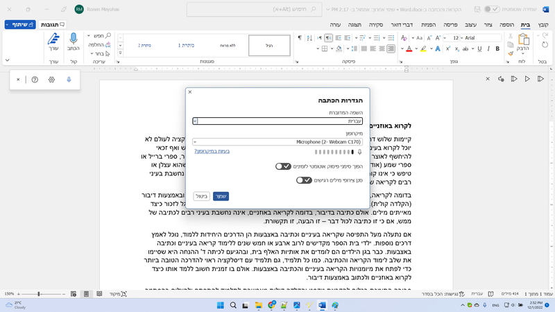Click the Cancel button in dialog
The width and height of the screenshot is (555, 312).
point(201,196)
